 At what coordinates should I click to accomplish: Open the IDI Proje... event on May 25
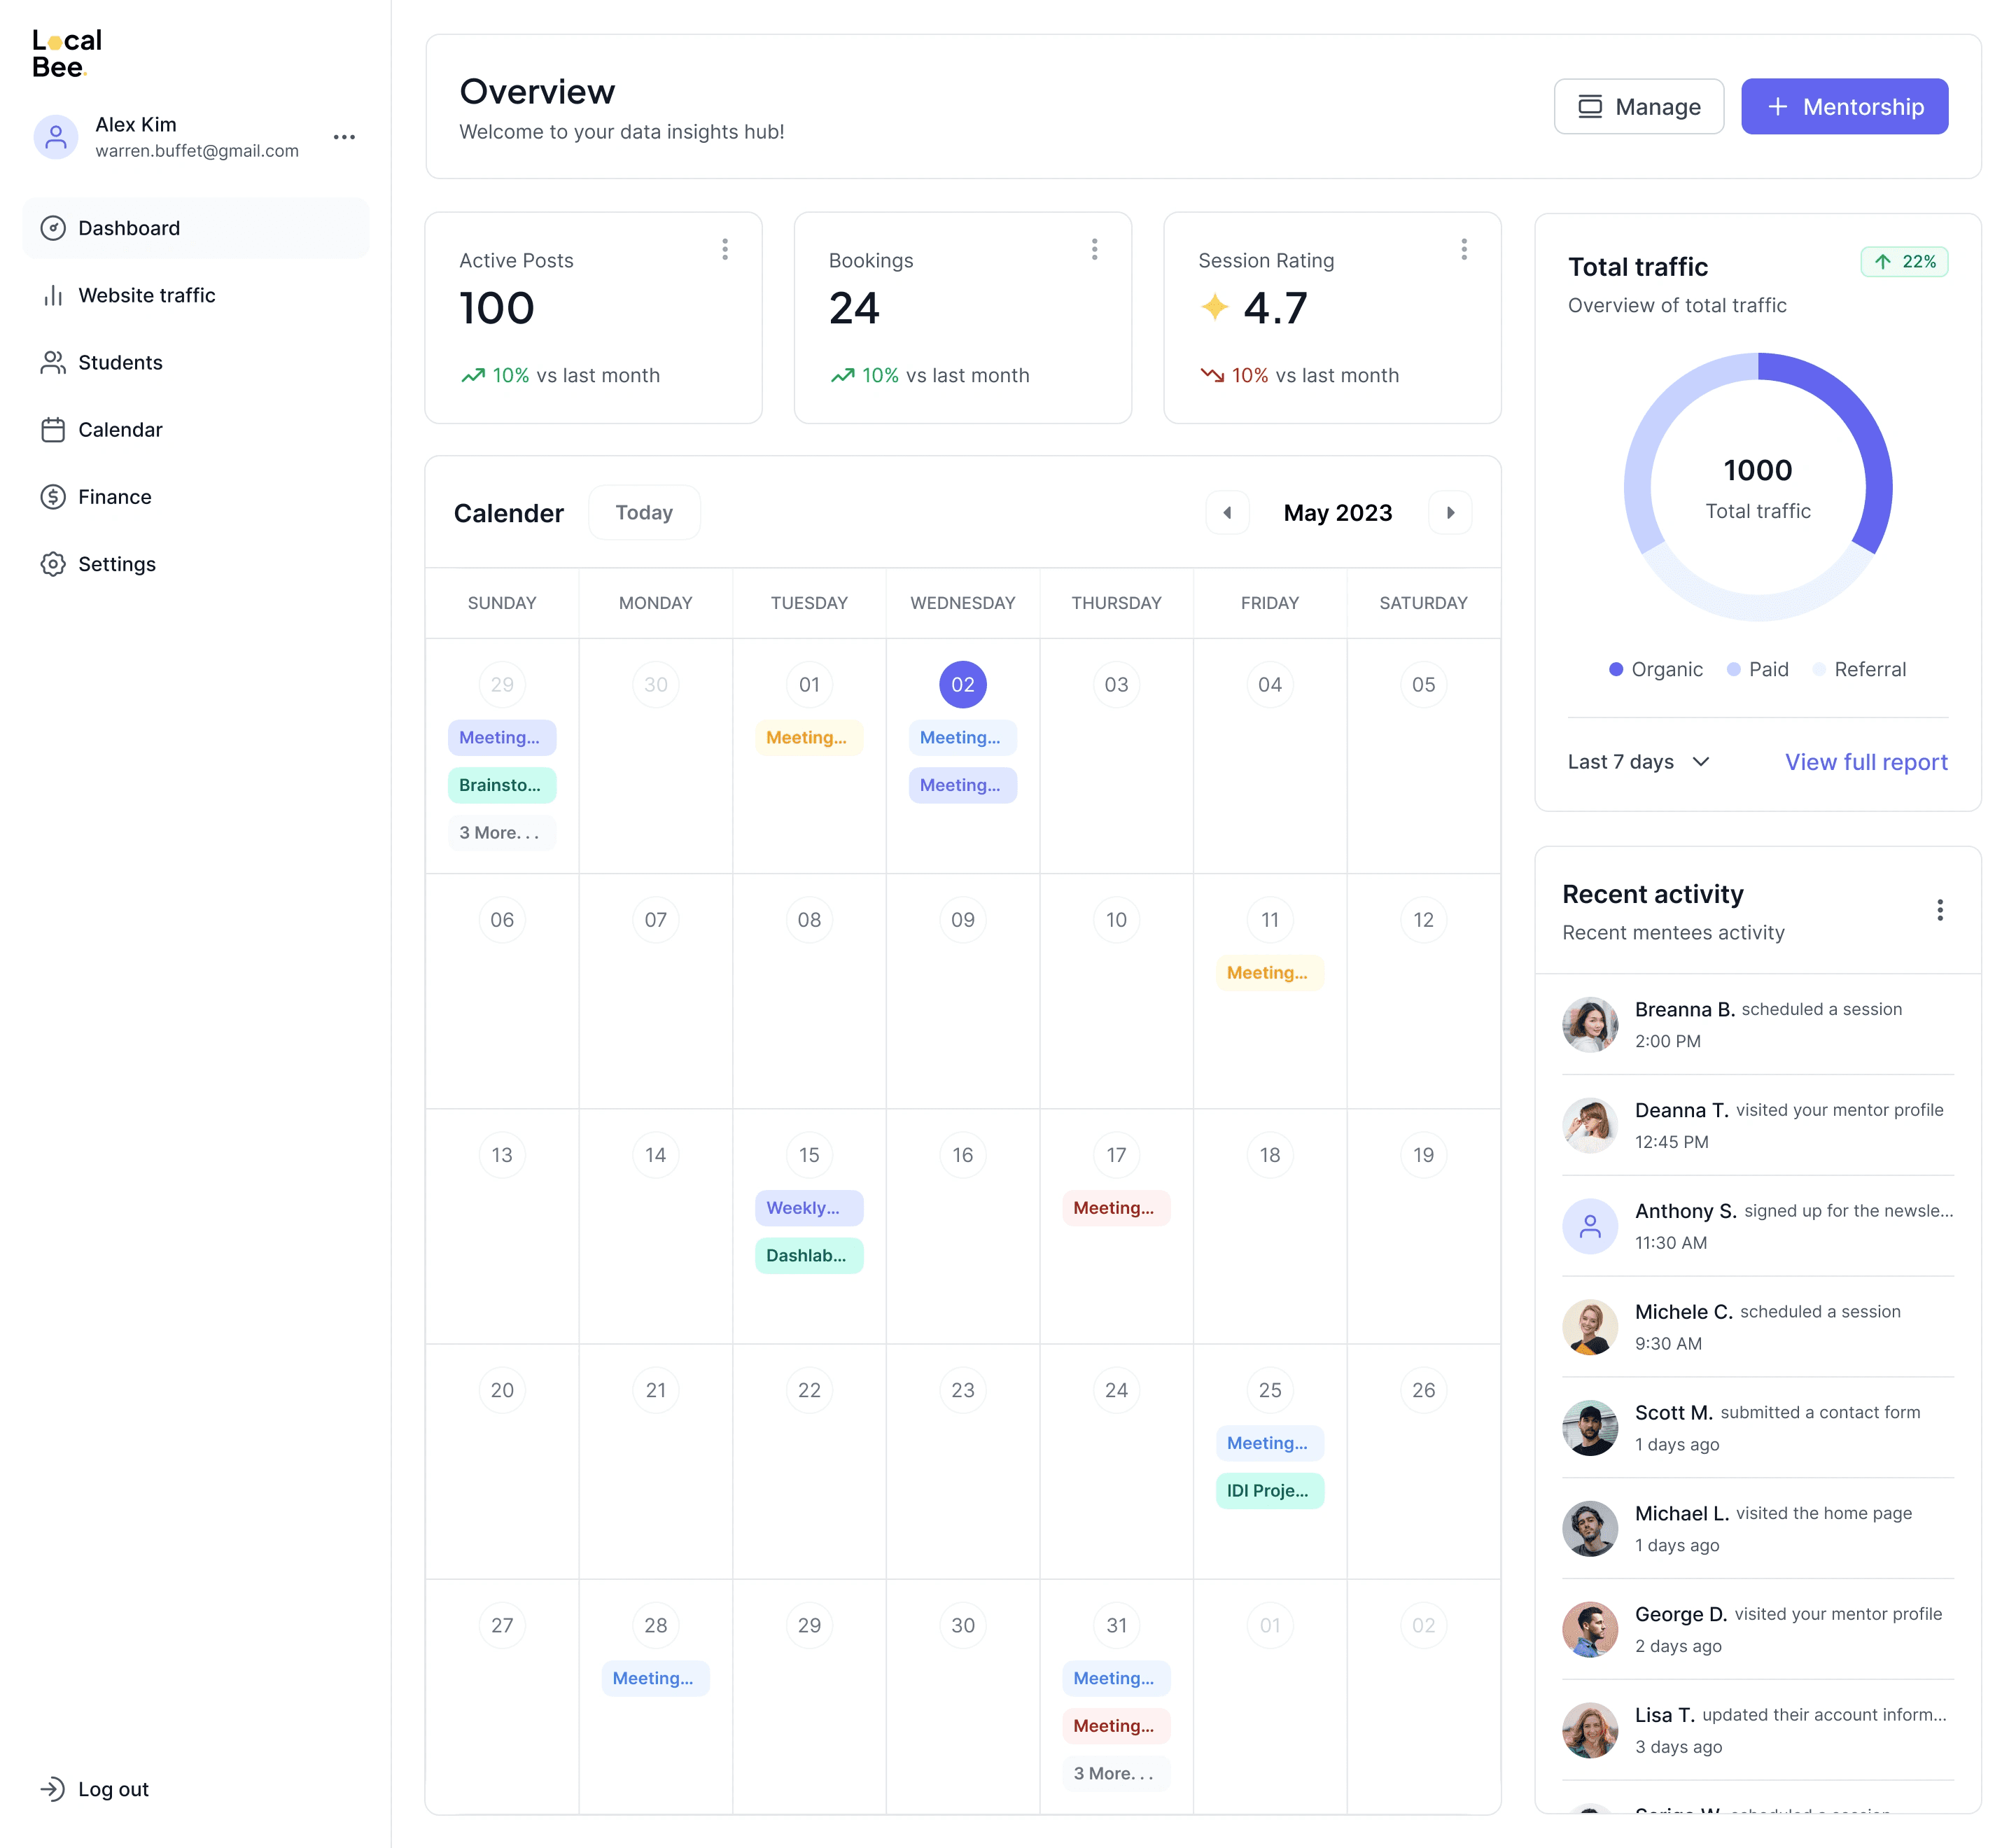(x=1269, y=1491)
